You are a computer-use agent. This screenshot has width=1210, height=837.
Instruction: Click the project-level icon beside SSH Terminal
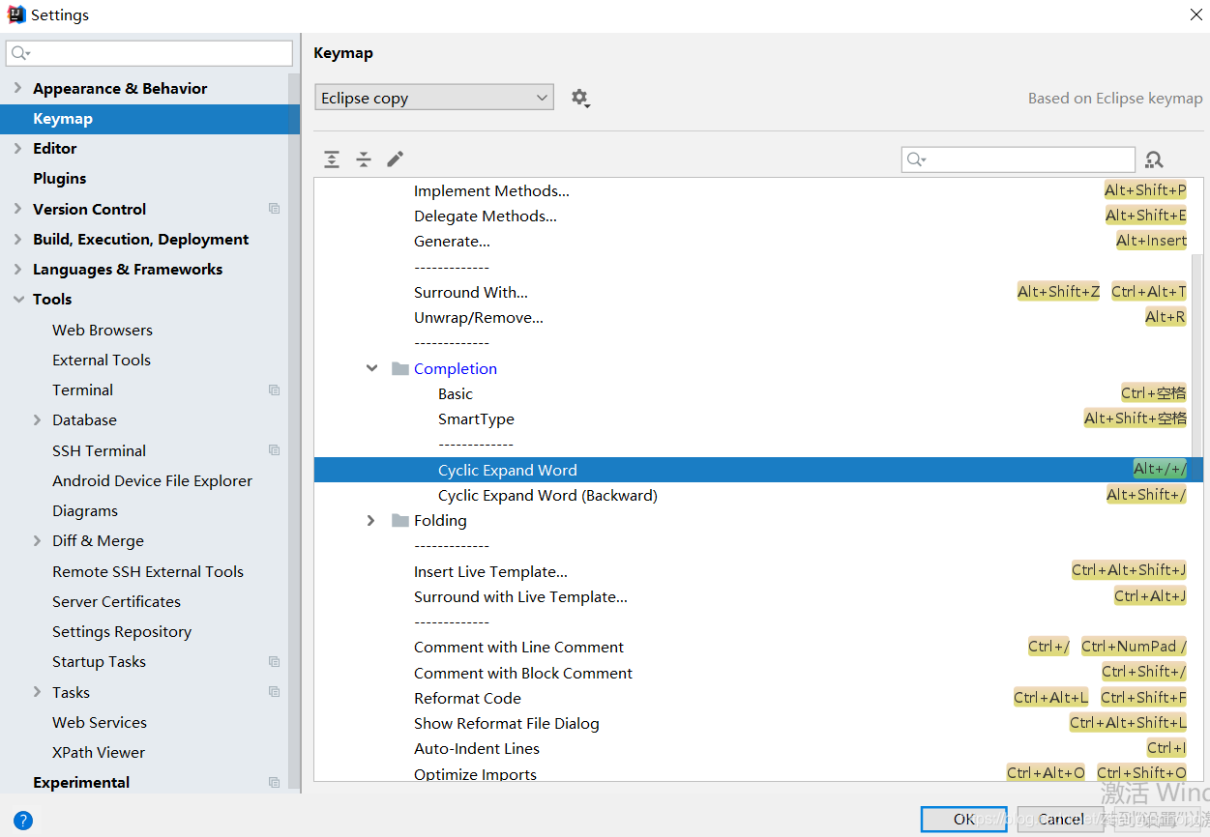pos(275,450)
